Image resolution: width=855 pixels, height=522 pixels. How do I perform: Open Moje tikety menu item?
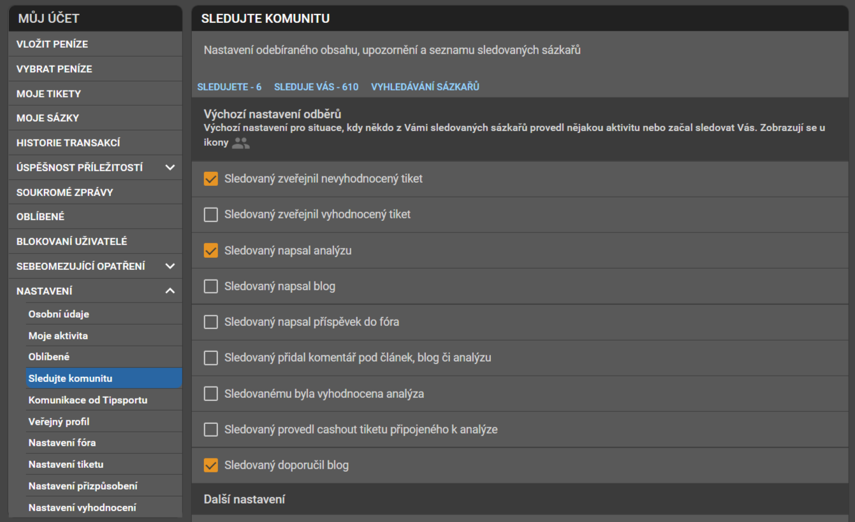pyautogui.click(x=48, y=94)
